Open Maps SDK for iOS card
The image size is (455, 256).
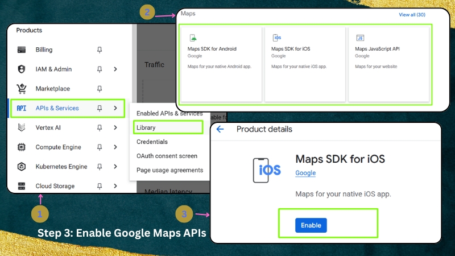305,64
